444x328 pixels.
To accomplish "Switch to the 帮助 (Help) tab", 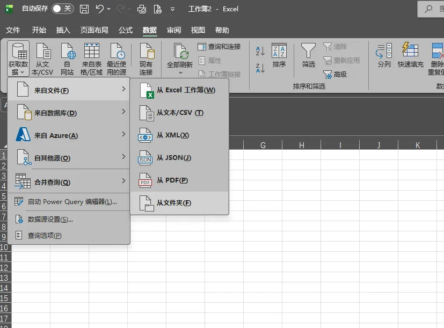I will (x=222, y=30).
